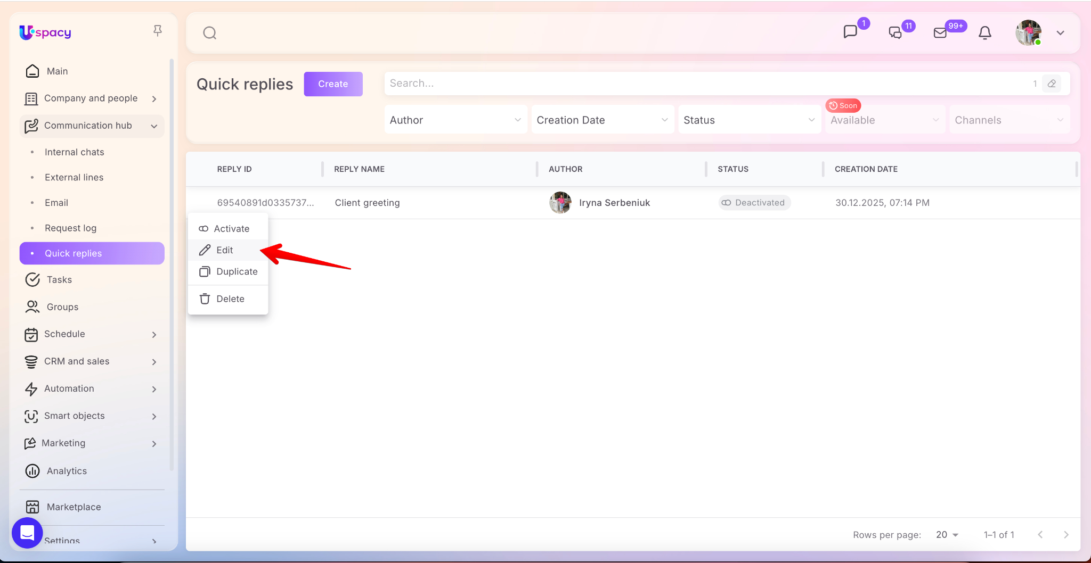Open the support chat widget button
Viewport: 1091px width, 563px height.
click(27, 533)
